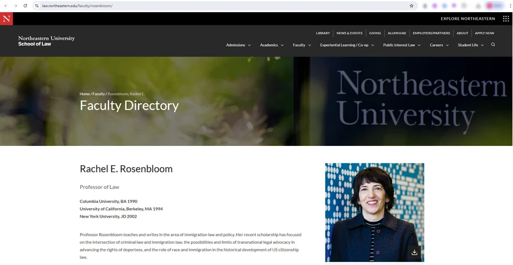Go to Home via breadcrumb
This screenshot has width=513, height=265.
click(85, 94)
